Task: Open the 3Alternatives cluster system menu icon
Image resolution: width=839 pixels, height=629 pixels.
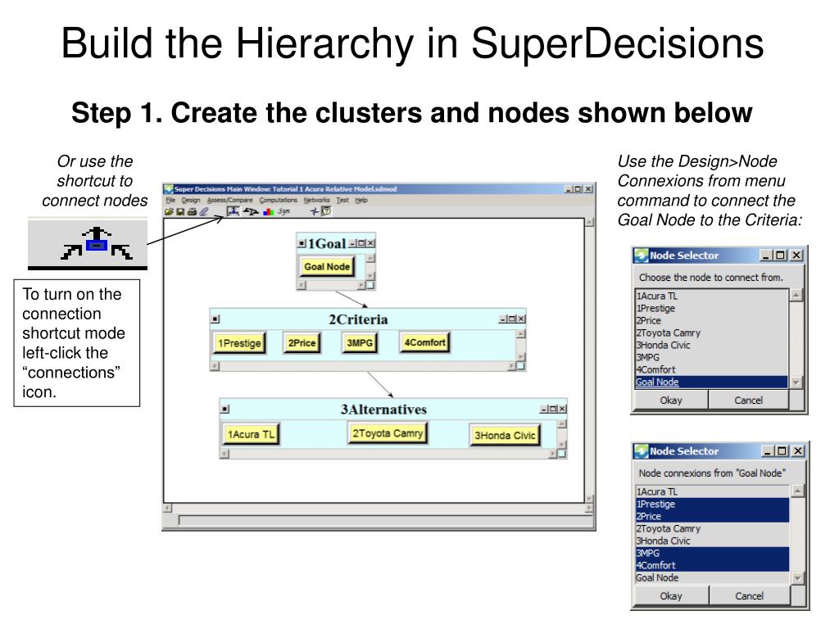Action: (225, 410)
